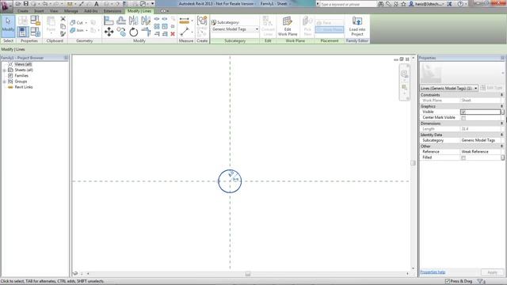Click the horizontal scrollbar thumb under canvas
Image resolution: width=507 pixels, height=285 pixels.
[248, 274]
